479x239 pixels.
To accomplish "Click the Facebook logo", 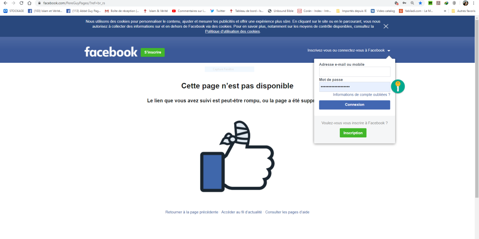I will (111, 52).
